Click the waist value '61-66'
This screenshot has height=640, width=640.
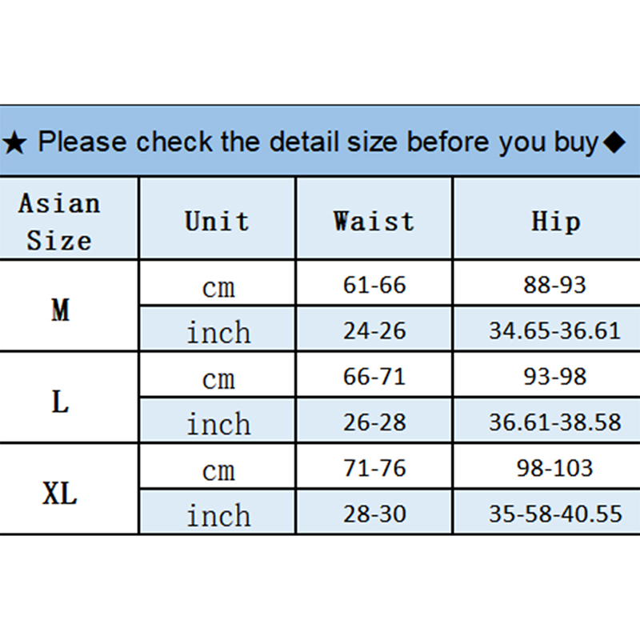[x=374, y=285]
